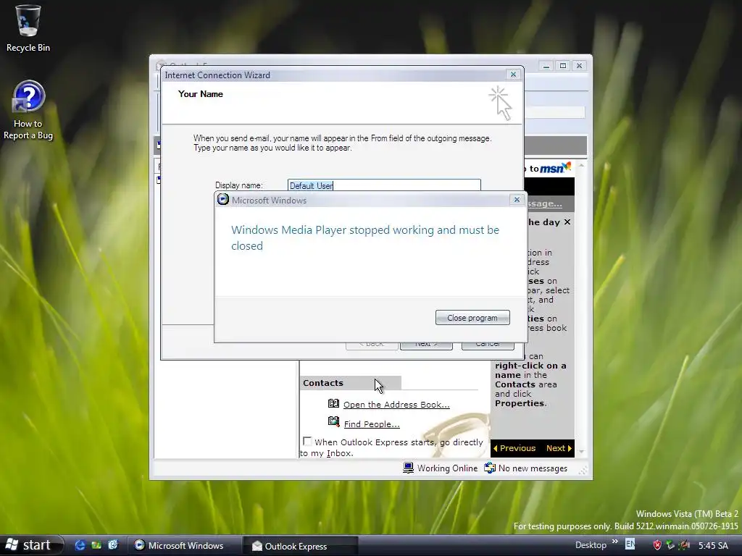This screenshot has width=742, height=556.
Task: Click the msn logo in Outlook Express
Action: point(556,168)
